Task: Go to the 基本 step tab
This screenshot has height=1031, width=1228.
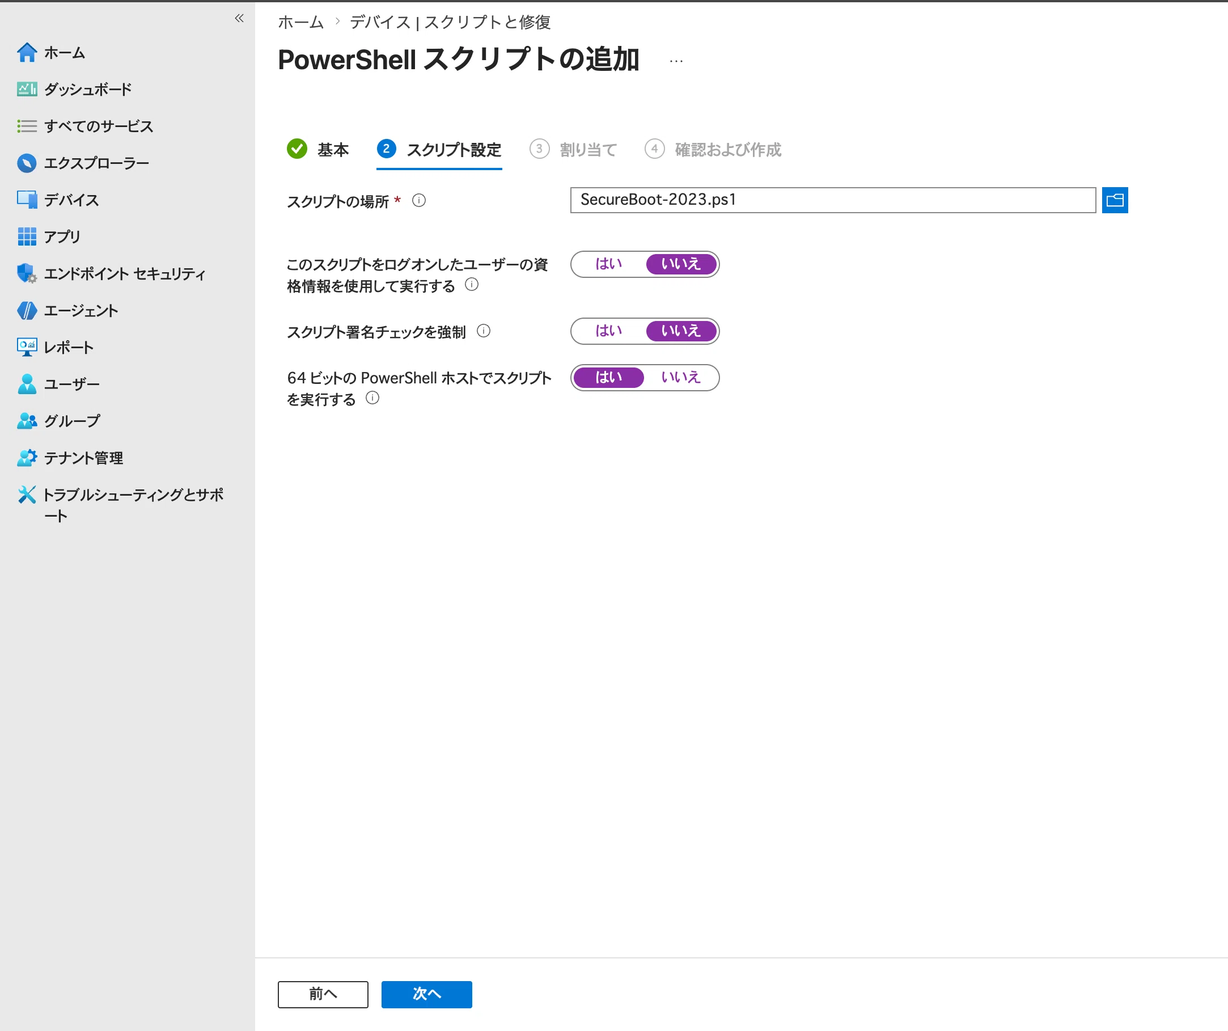Action: tap(317, 150)
